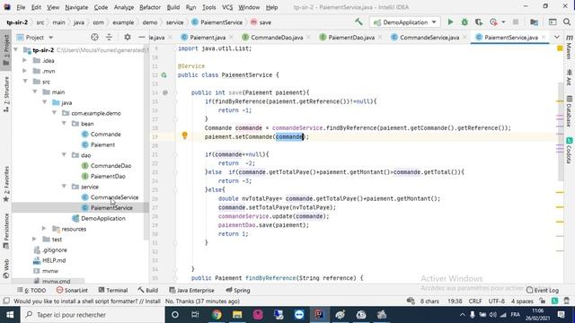575x323 pixels.
Task: Collapse the service package
Action: click(64, 187)
